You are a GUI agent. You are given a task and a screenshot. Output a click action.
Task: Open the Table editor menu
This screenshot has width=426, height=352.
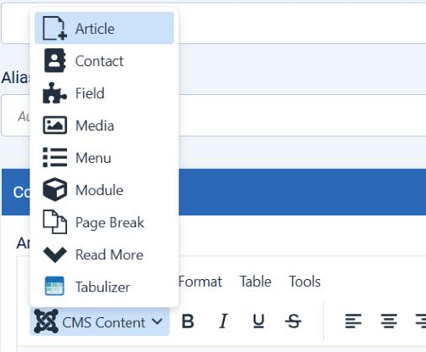tap(255, 282)
